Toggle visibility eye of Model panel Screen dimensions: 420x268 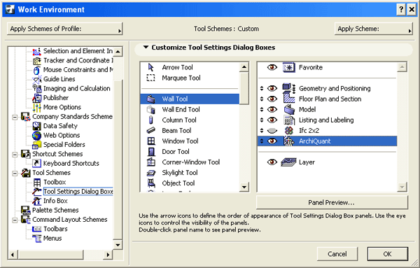(272, 109)
